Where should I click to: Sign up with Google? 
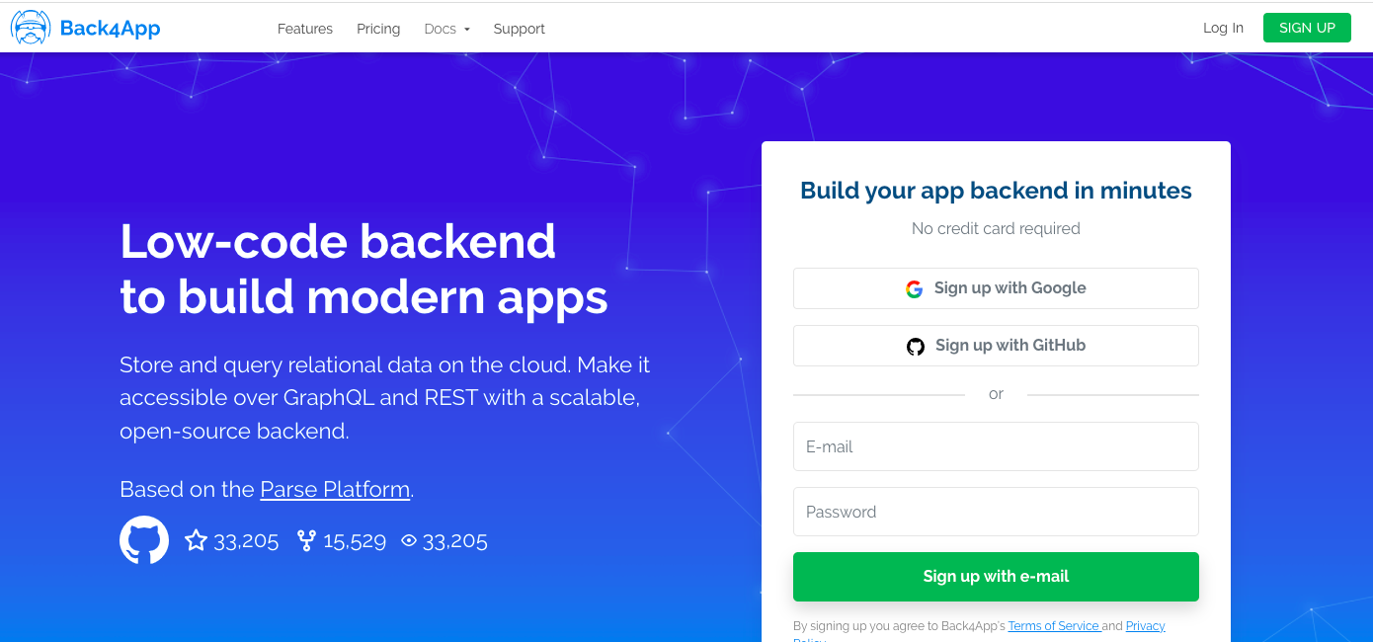click(996, 288)
